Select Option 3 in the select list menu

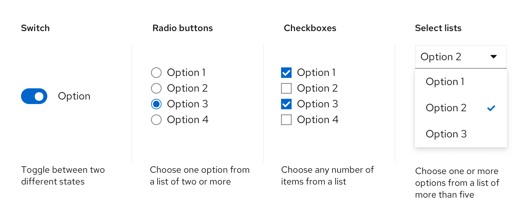(446, 134)
